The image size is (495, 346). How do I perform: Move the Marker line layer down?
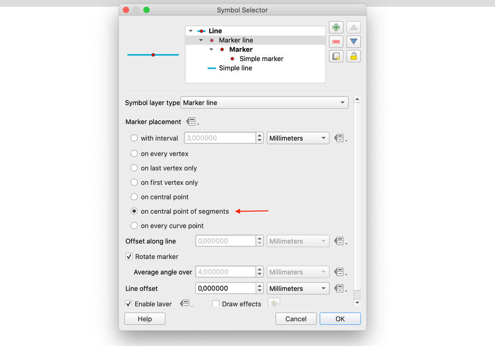353,41
